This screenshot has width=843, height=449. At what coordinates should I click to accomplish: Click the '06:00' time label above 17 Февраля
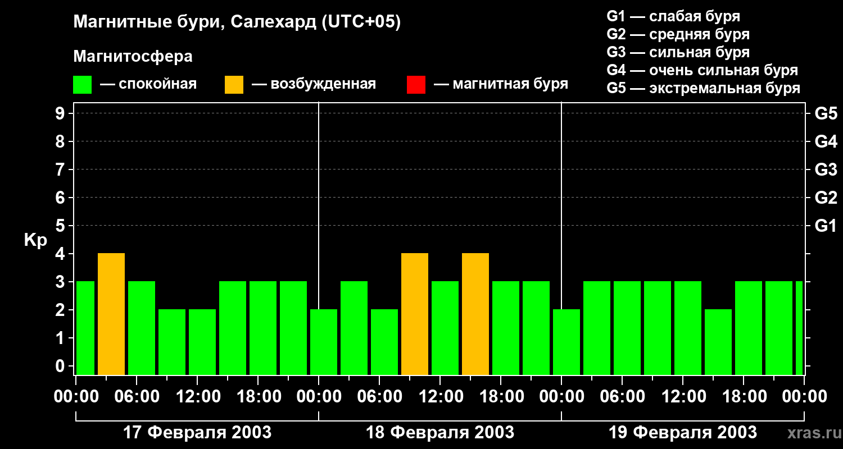tap(137, 397)
